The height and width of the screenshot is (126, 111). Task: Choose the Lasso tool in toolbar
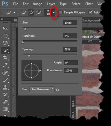coord(5,43)
